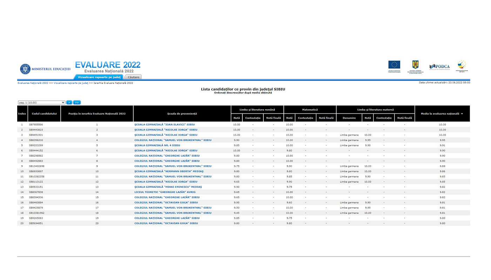Click the descending sort arrow on Media column

coord(462,114)
